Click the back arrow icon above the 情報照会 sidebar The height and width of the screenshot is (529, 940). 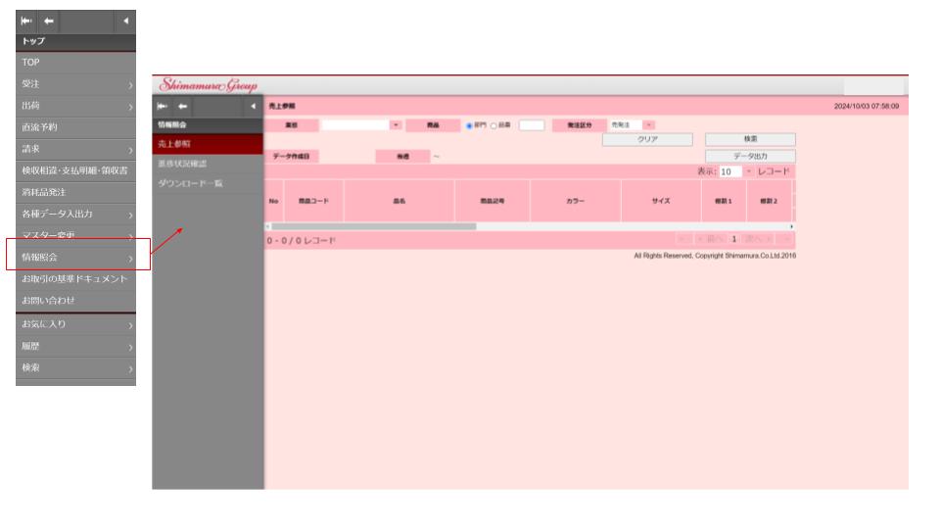pyautogui.click(x=182, y=105)
